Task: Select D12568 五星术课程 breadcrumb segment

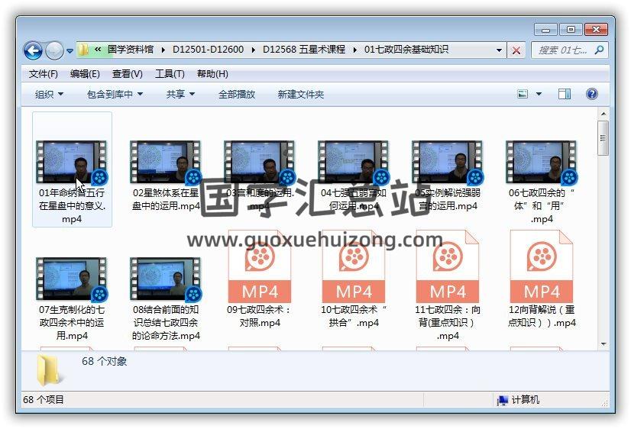Action: 304,50
